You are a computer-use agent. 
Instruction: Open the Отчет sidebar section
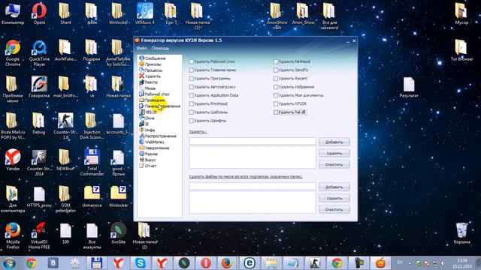pos(147,166)
